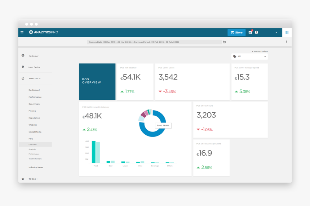Select POS Performance sub-item
The width and height of the screenshot is (310, 206).
pyautogui.click(x=34, y=154)
